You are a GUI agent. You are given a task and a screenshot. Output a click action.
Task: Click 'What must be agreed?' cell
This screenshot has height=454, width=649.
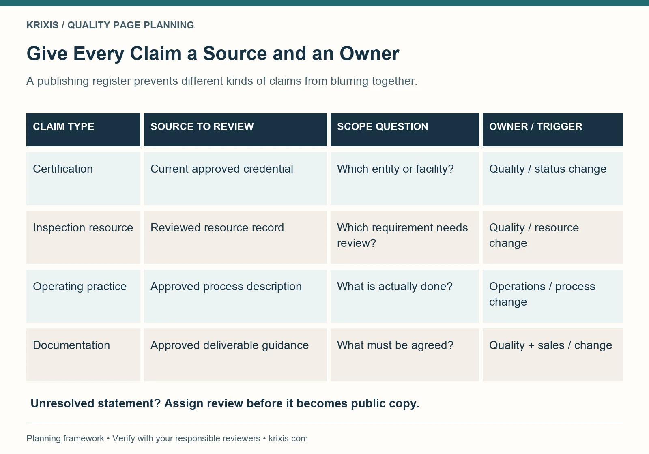click(404, 355)
